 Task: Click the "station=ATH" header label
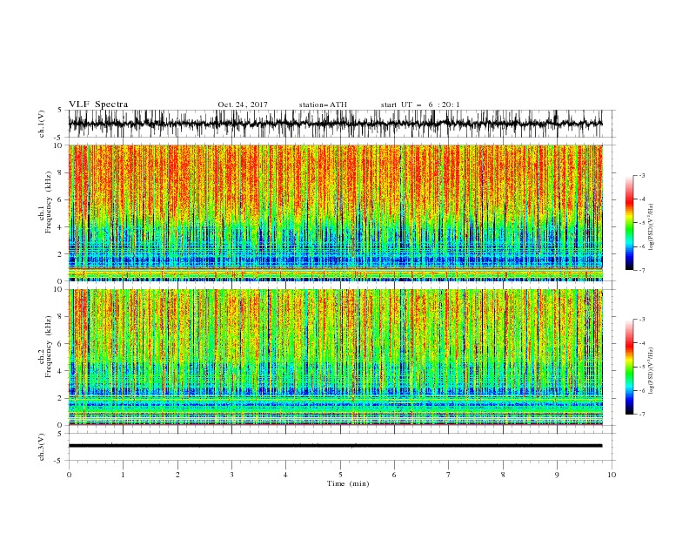coord(323,105)
